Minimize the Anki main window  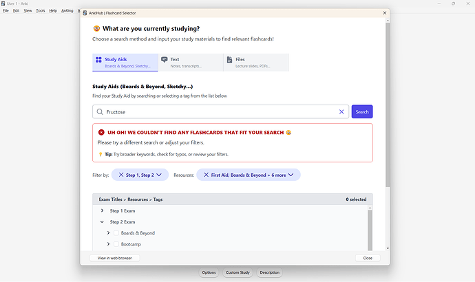439,3
